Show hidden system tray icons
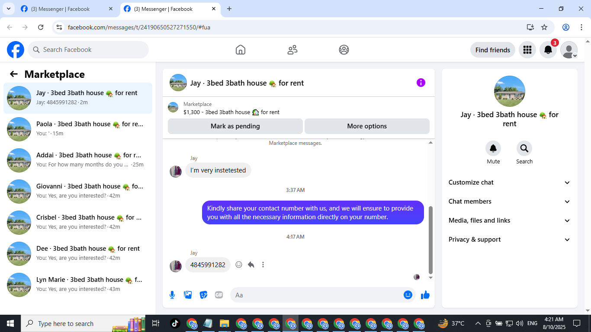Viewport: 591px width, 332px height. click(x=478, y=323)
